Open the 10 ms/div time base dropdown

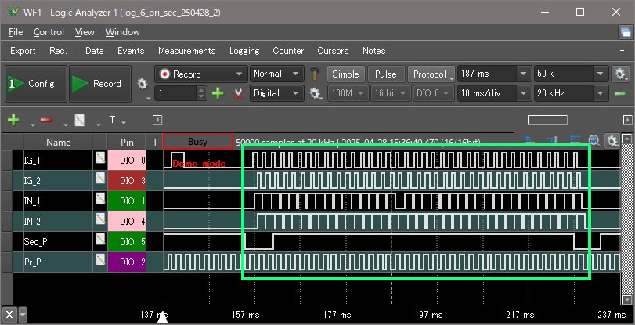(x=495, y=94)
